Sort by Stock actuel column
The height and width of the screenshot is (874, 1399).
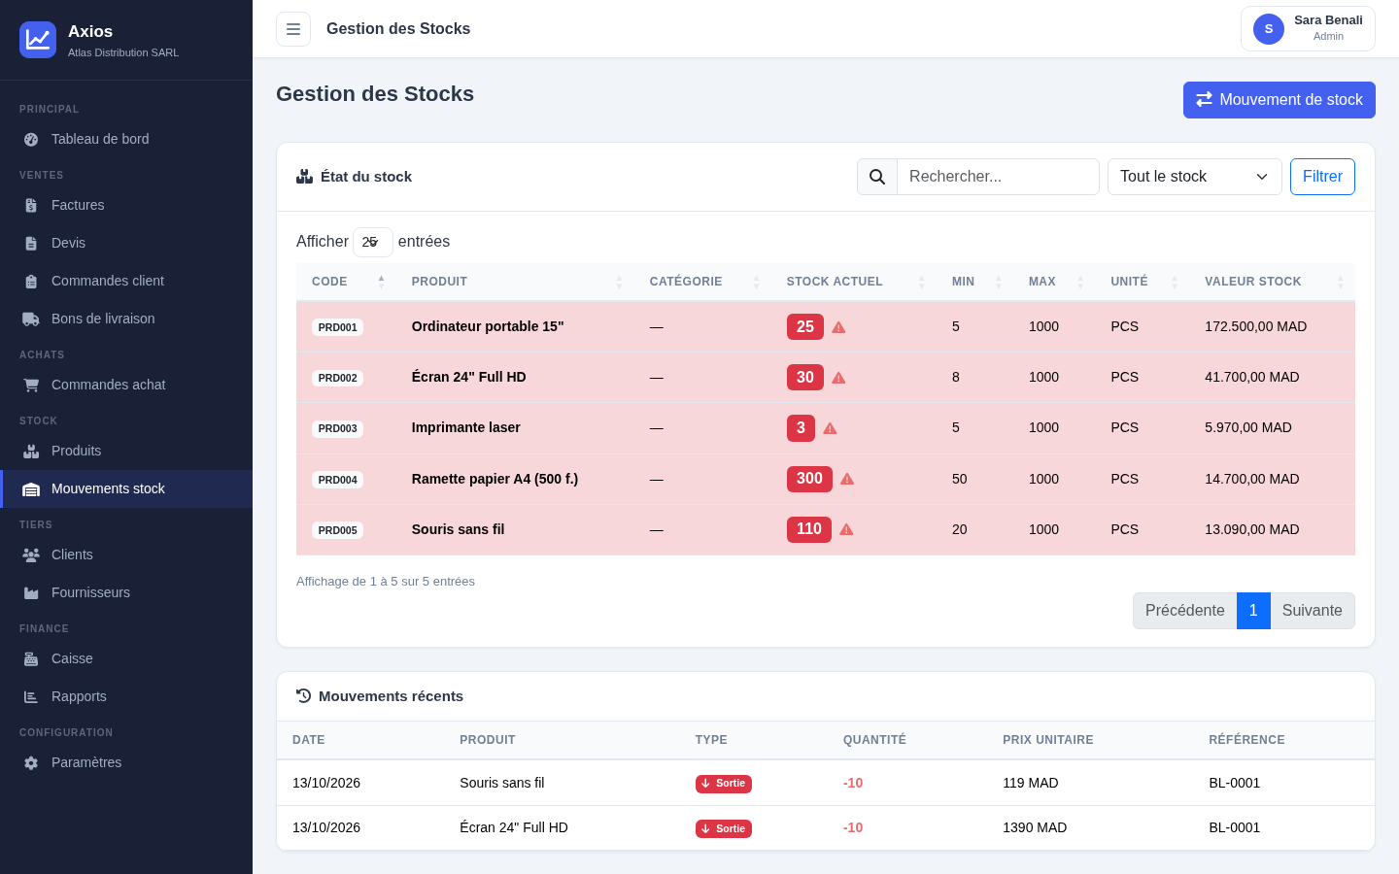click(x=854, y=282)
